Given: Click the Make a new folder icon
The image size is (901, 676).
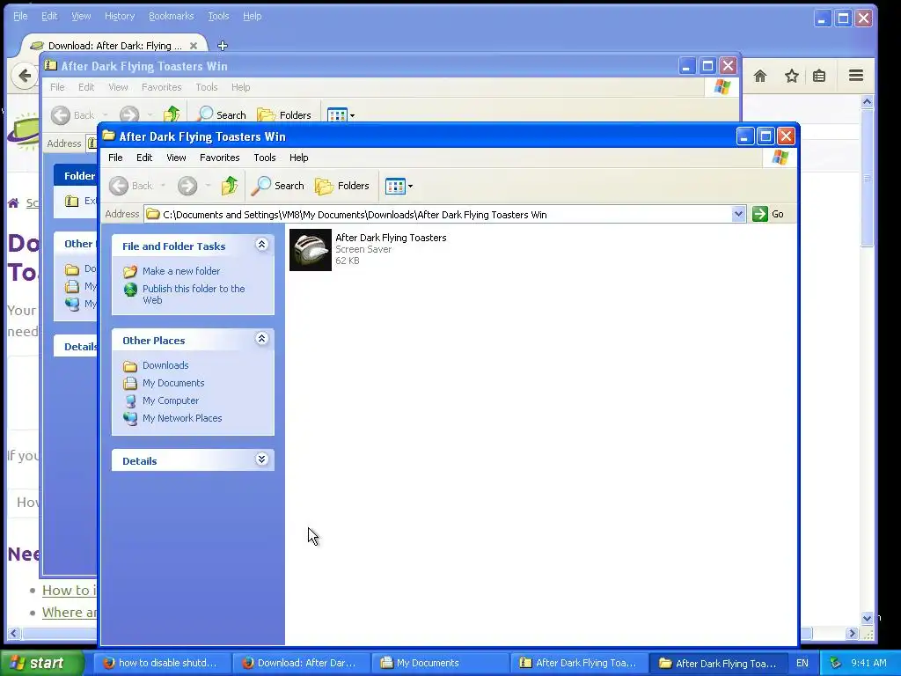Looking at the screenshot, I should pos(130,271).
